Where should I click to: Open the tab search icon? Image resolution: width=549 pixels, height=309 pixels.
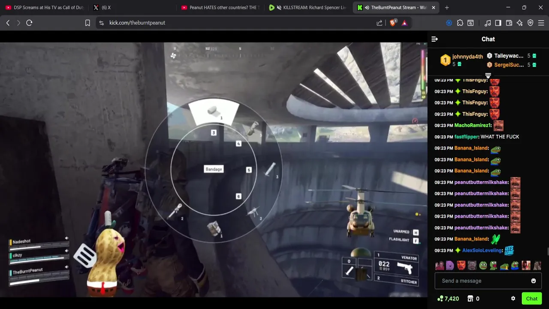(471, 23)
